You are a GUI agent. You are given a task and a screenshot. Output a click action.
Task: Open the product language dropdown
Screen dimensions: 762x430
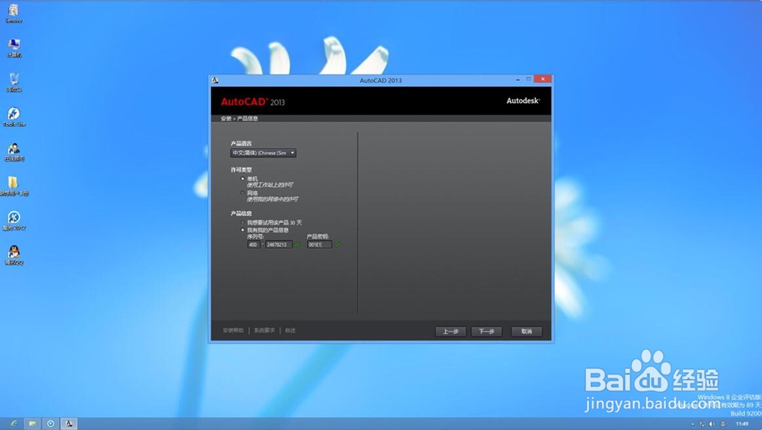click(263, 153)
